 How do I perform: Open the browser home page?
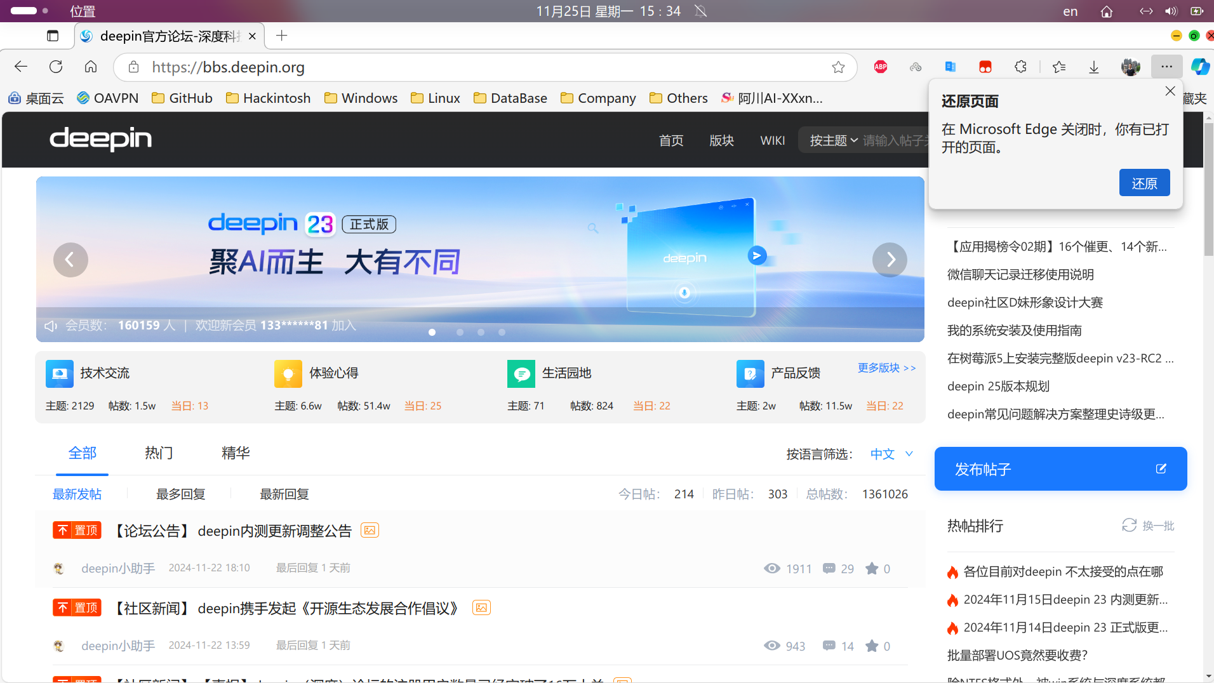[91, 67]
